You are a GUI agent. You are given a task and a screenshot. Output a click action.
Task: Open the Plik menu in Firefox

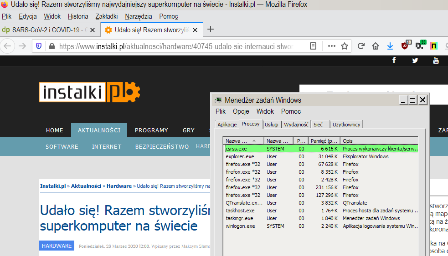(6, 16)
